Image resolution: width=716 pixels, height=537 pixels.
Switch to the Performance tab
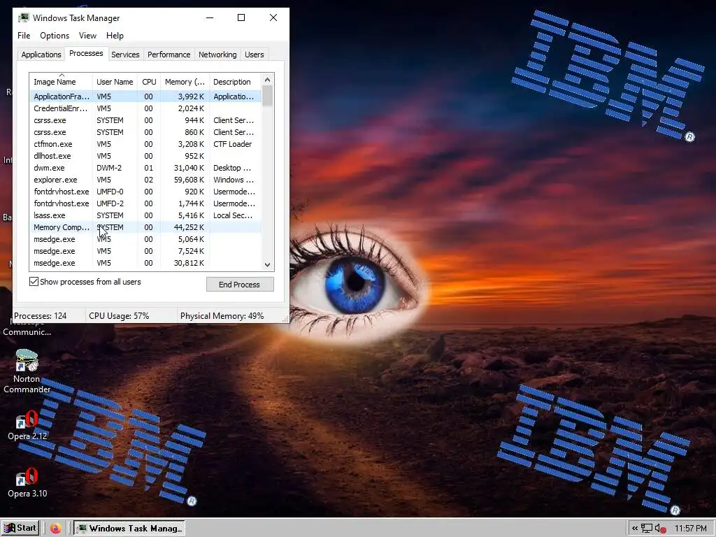coord(169,55)
